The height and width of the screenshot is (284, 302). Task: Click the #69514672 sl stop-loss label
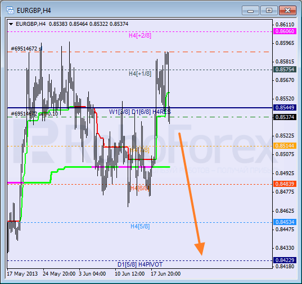26,49
